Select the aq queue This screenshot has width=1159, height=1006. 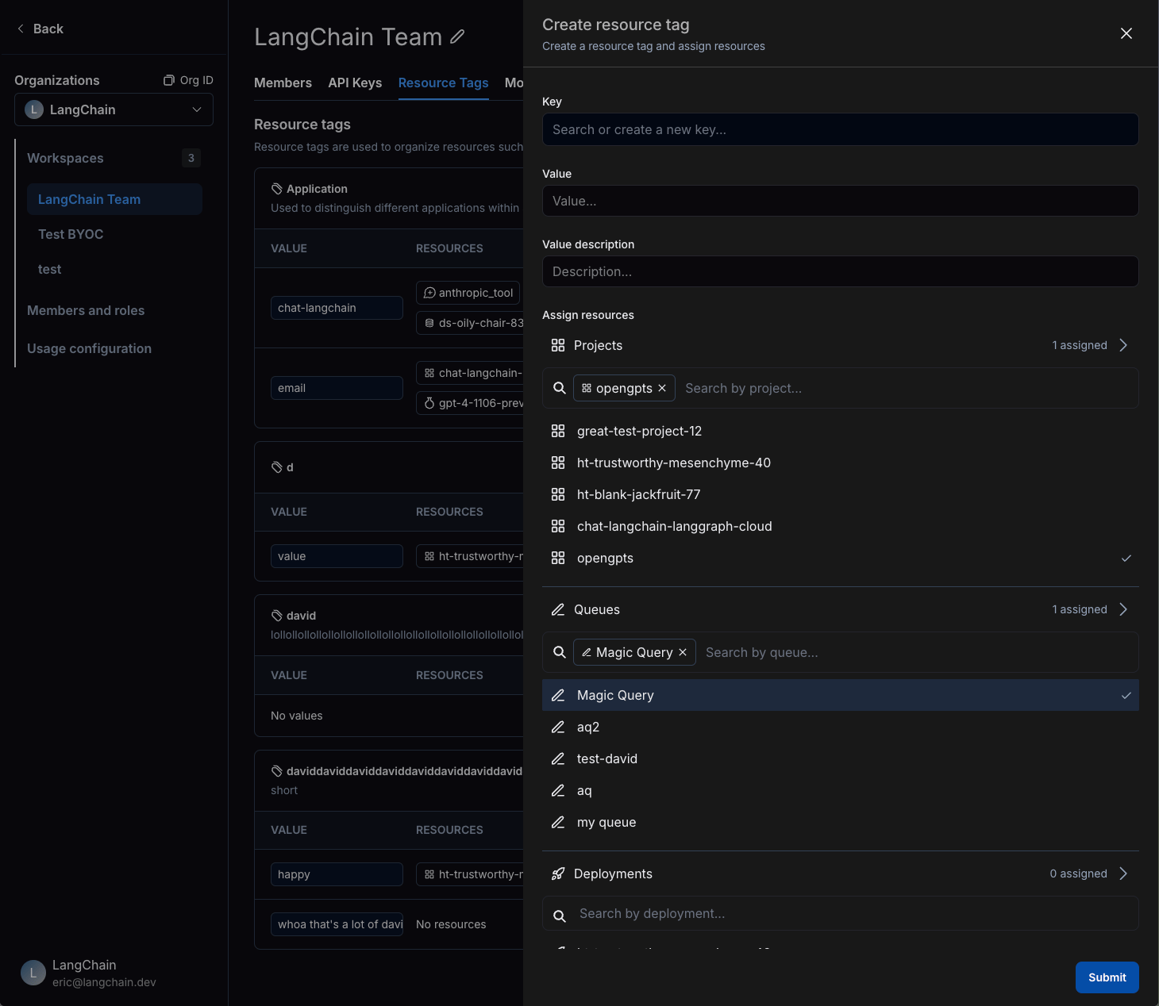[841, 790]
